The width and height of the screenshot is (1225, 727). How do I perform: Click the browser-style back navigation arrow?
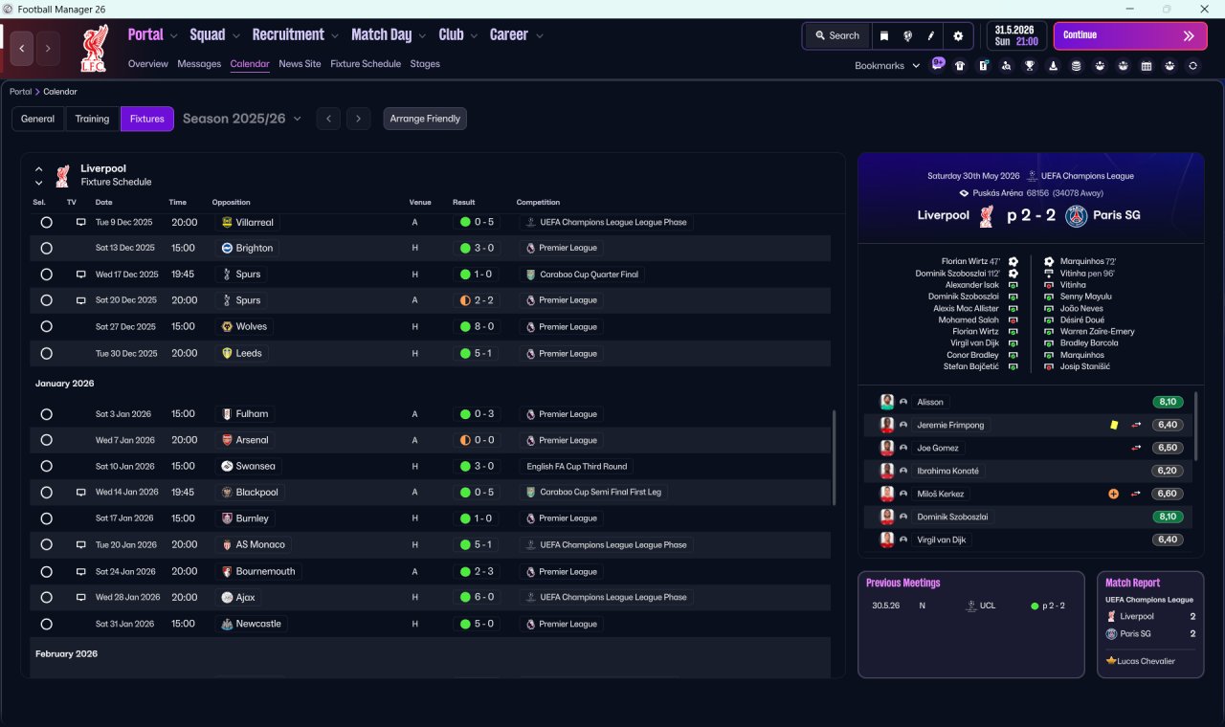[22, 48]
